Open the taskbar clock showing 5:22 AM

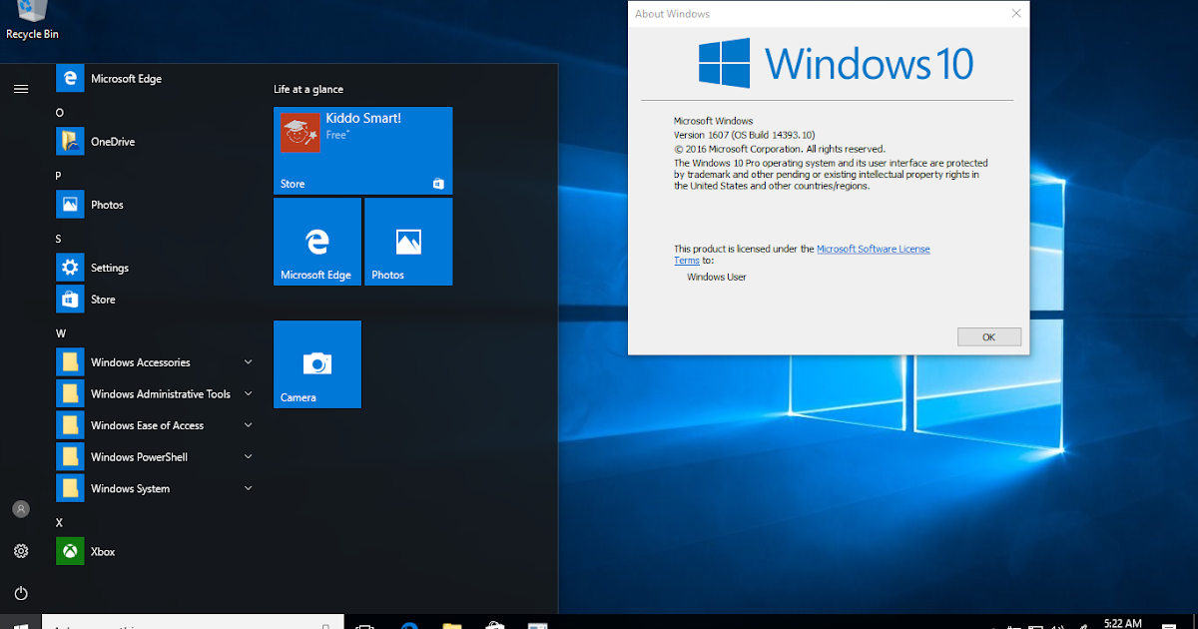click(1123, 624)
